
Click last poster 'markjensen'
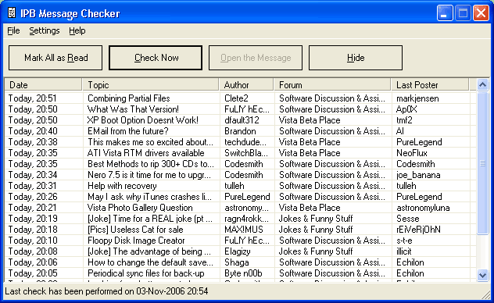pos(417,98)
